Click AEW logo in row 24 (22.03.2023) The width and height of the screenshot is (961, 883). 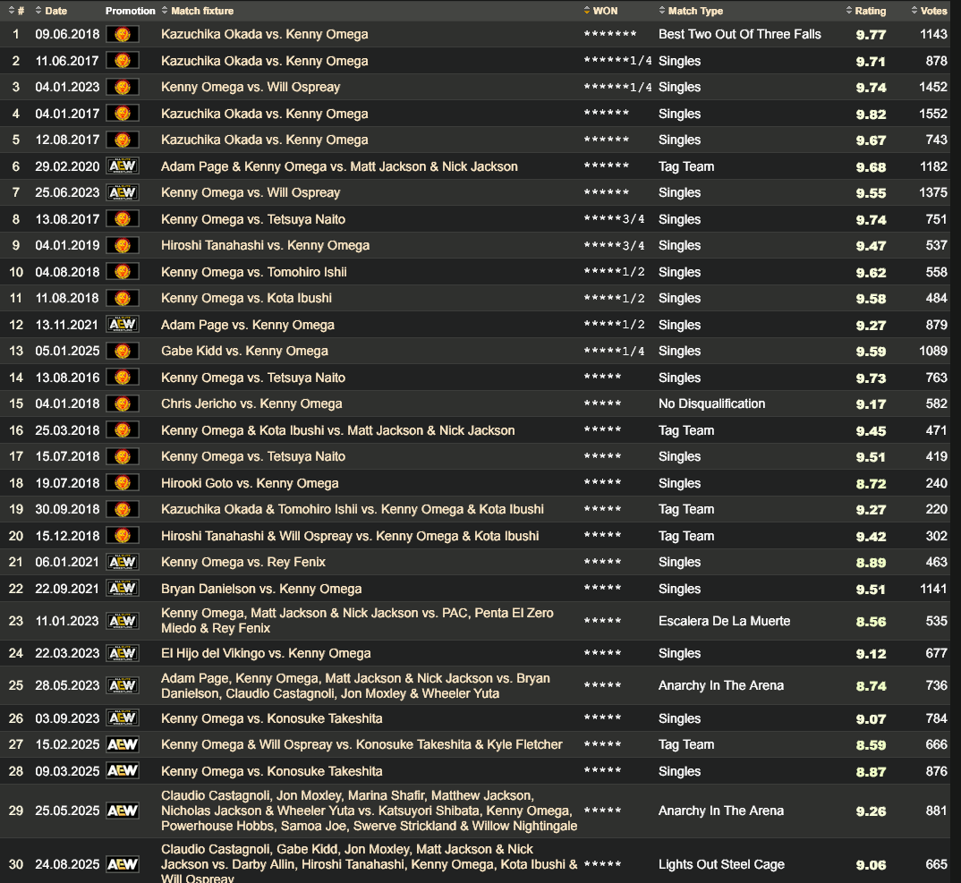point(123,653)
